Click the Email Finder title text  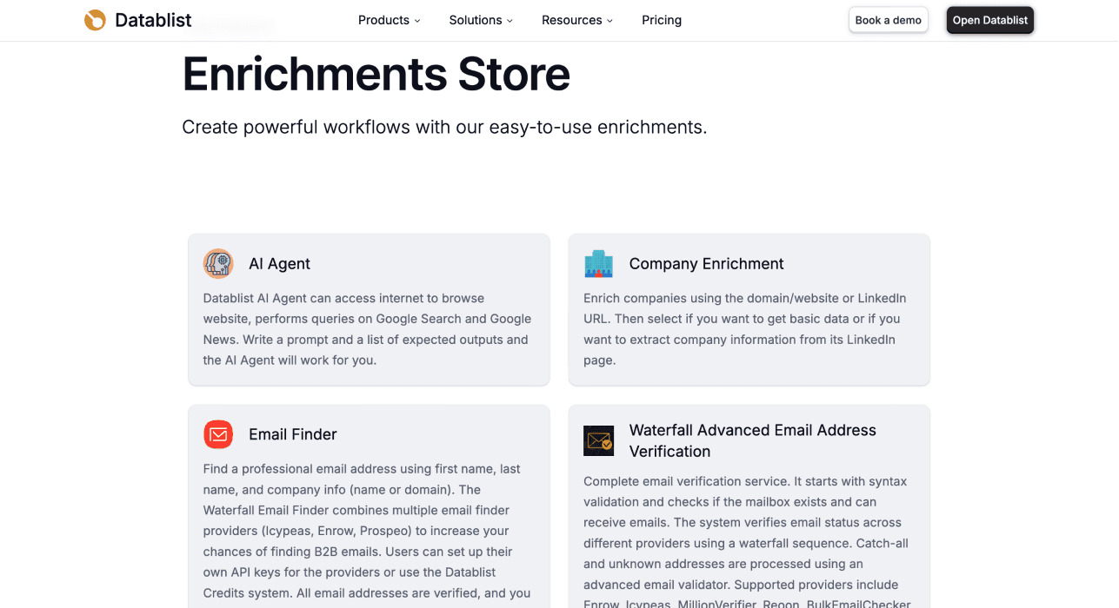pos(293,434)
